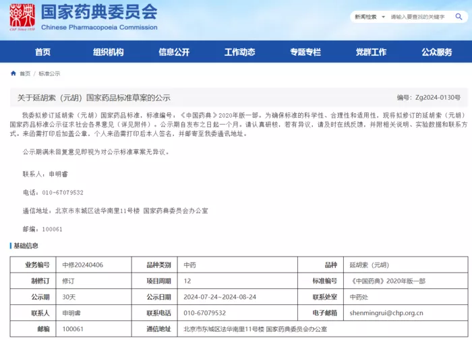Select the 中药处 department cell
This screenshot has height=340, width=472.
pyautogui.click(x=406, y=297)
